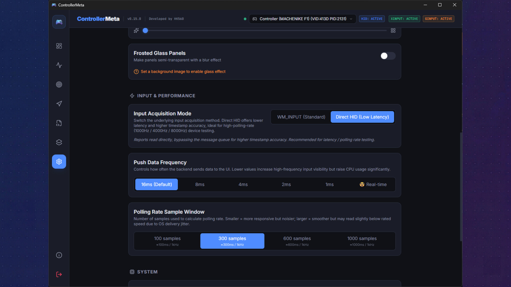This screenshot has width=511, height=287.
Task: Click the info circle icon in sidebar
Action: 59,255
